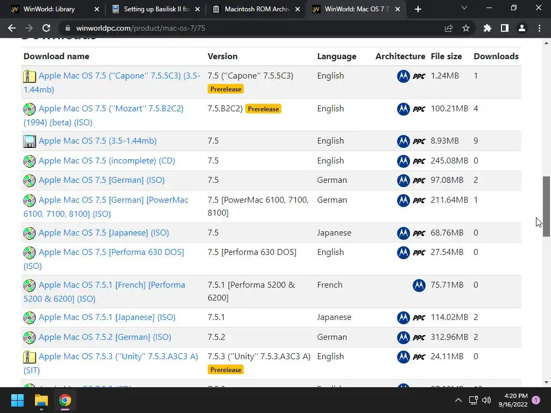Click the zip archive icon of Unity SIT row
The height and width of the screenshot is (413, 551).
click(x=30, y=357)
